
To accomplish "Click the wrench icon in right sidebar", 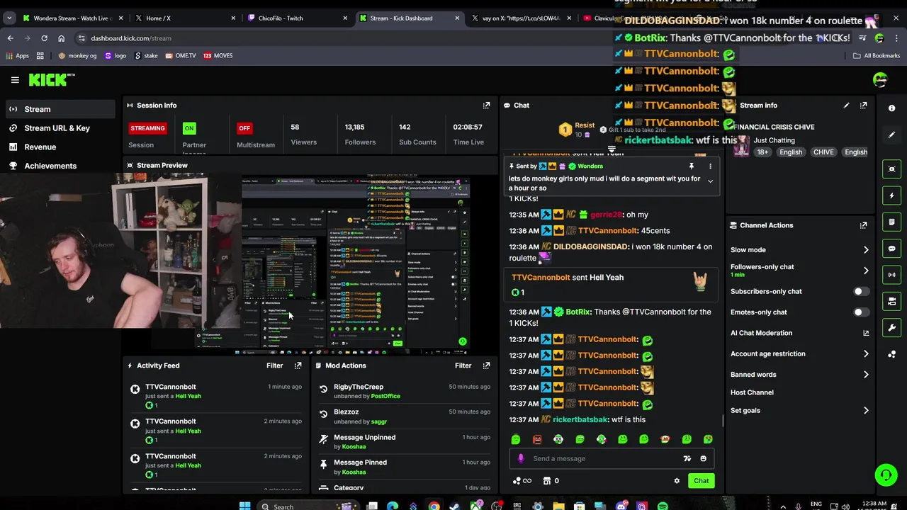I will pyautogui.click(x=892, y=328).
